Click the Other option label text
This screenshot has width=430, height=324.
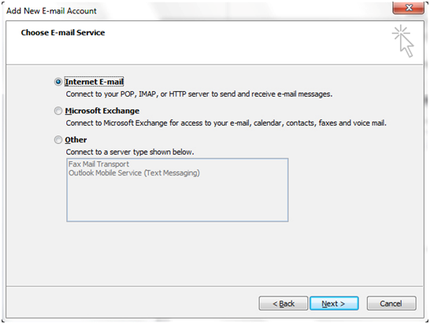pyautogui.click(x=76, y=140)
